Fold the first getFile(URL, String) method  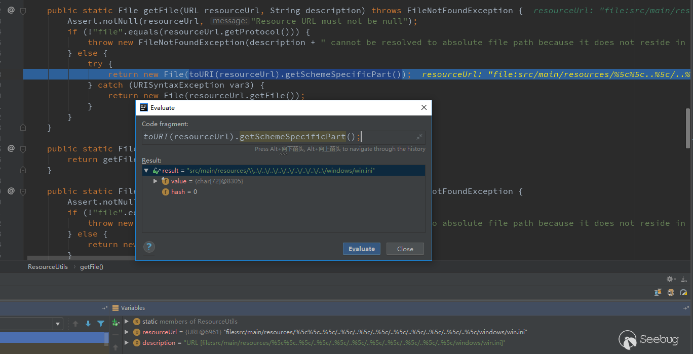coord(23,10)
